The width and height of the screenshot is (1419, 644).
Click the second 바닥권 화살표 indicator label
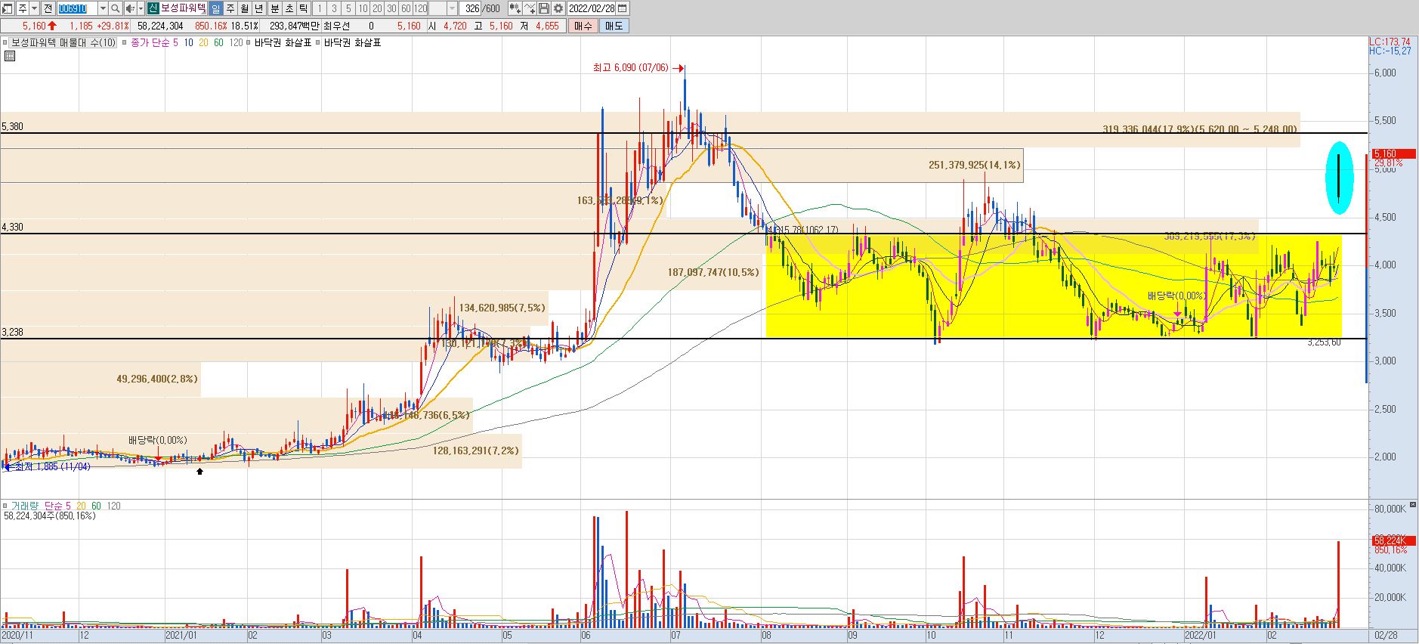point(352,42)
